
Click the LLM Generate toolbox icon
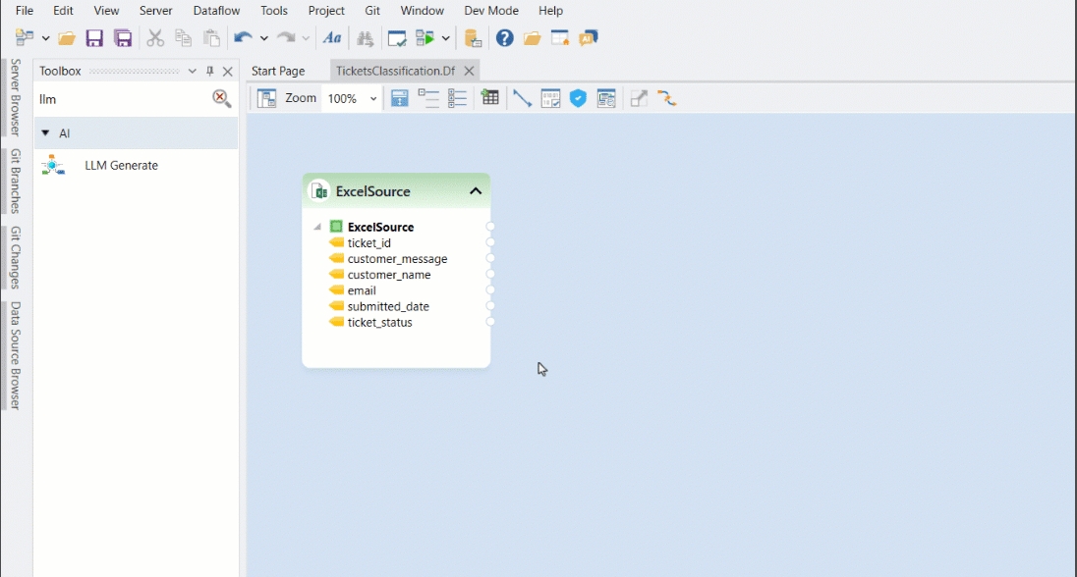coord(53,166)
